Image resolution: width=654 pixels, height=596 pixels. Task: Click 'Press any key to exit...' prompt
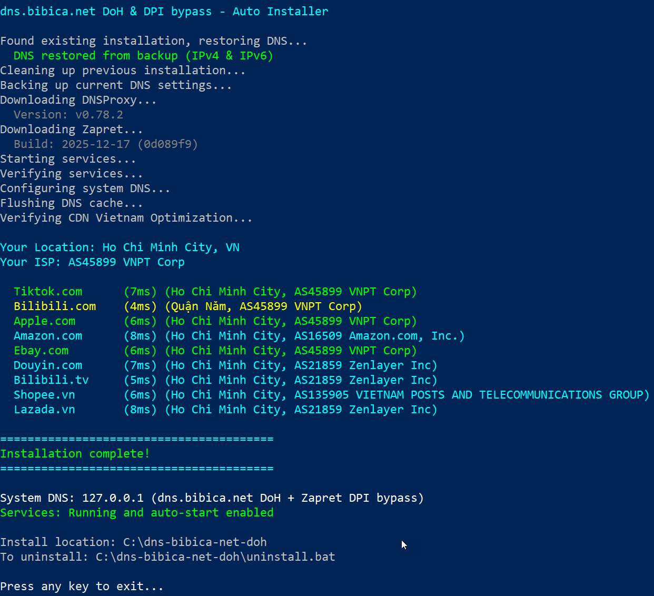82,587
